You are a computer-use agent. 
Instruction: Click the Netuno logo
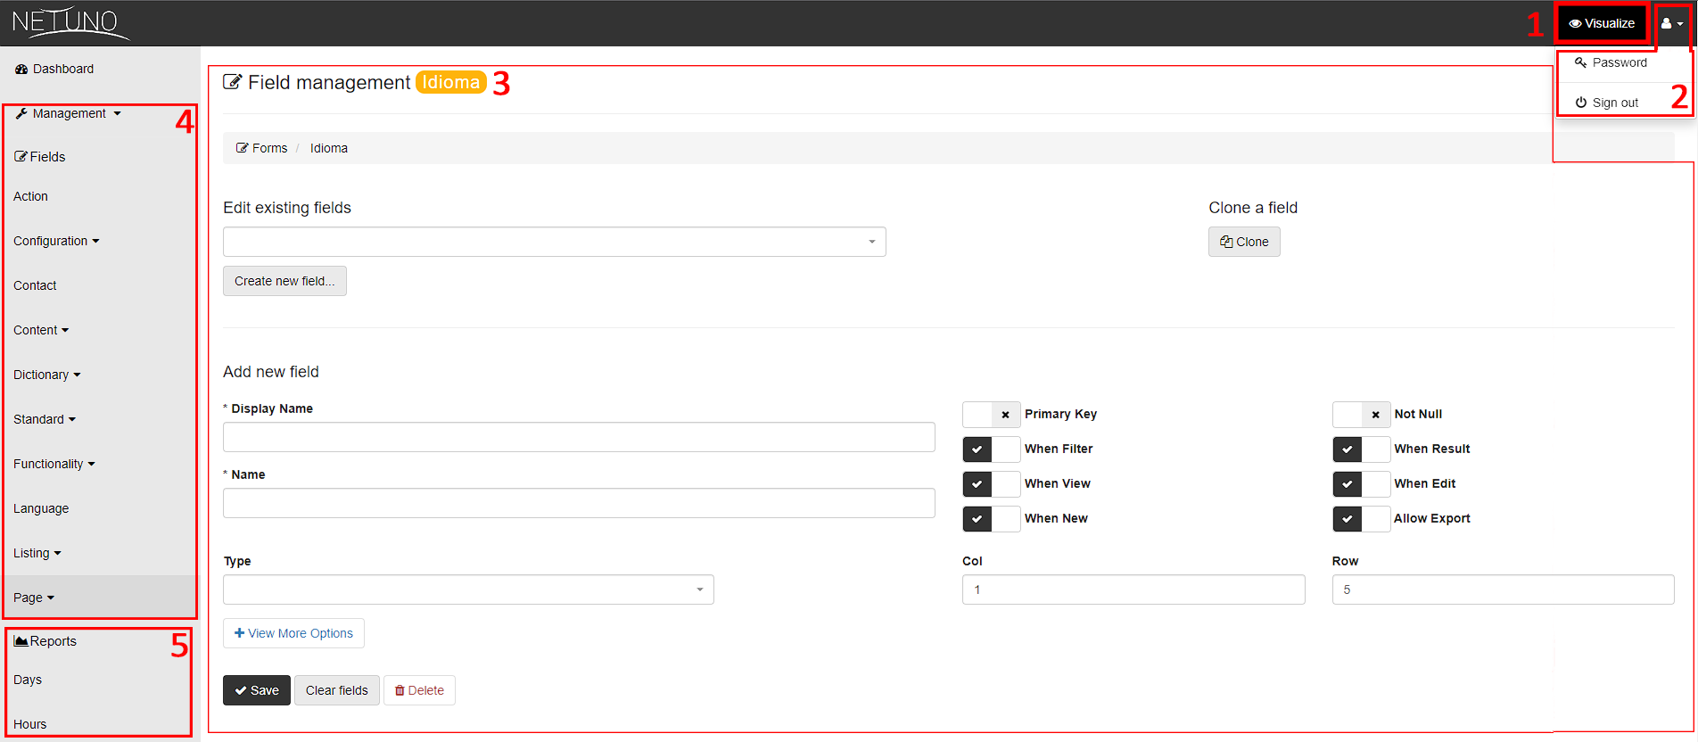click(x=70, y=23)
